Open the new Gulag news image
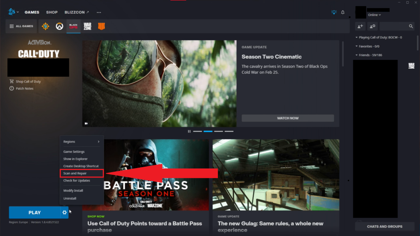 point(276,175)
